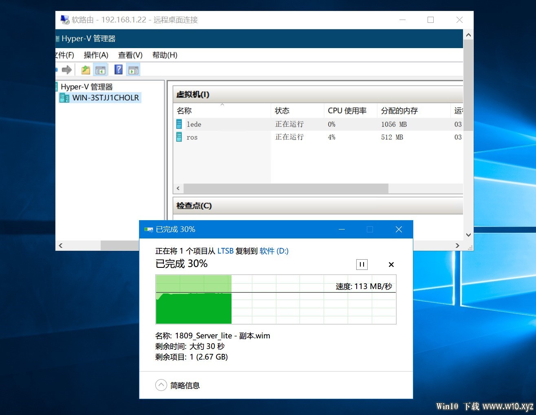Open the 帮助(H) menu
This screenshot has width=536, height=415.
165,55
